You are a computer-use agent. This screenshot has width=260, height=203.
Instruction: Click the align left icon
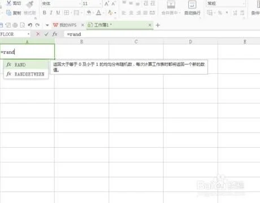(124, 13)
